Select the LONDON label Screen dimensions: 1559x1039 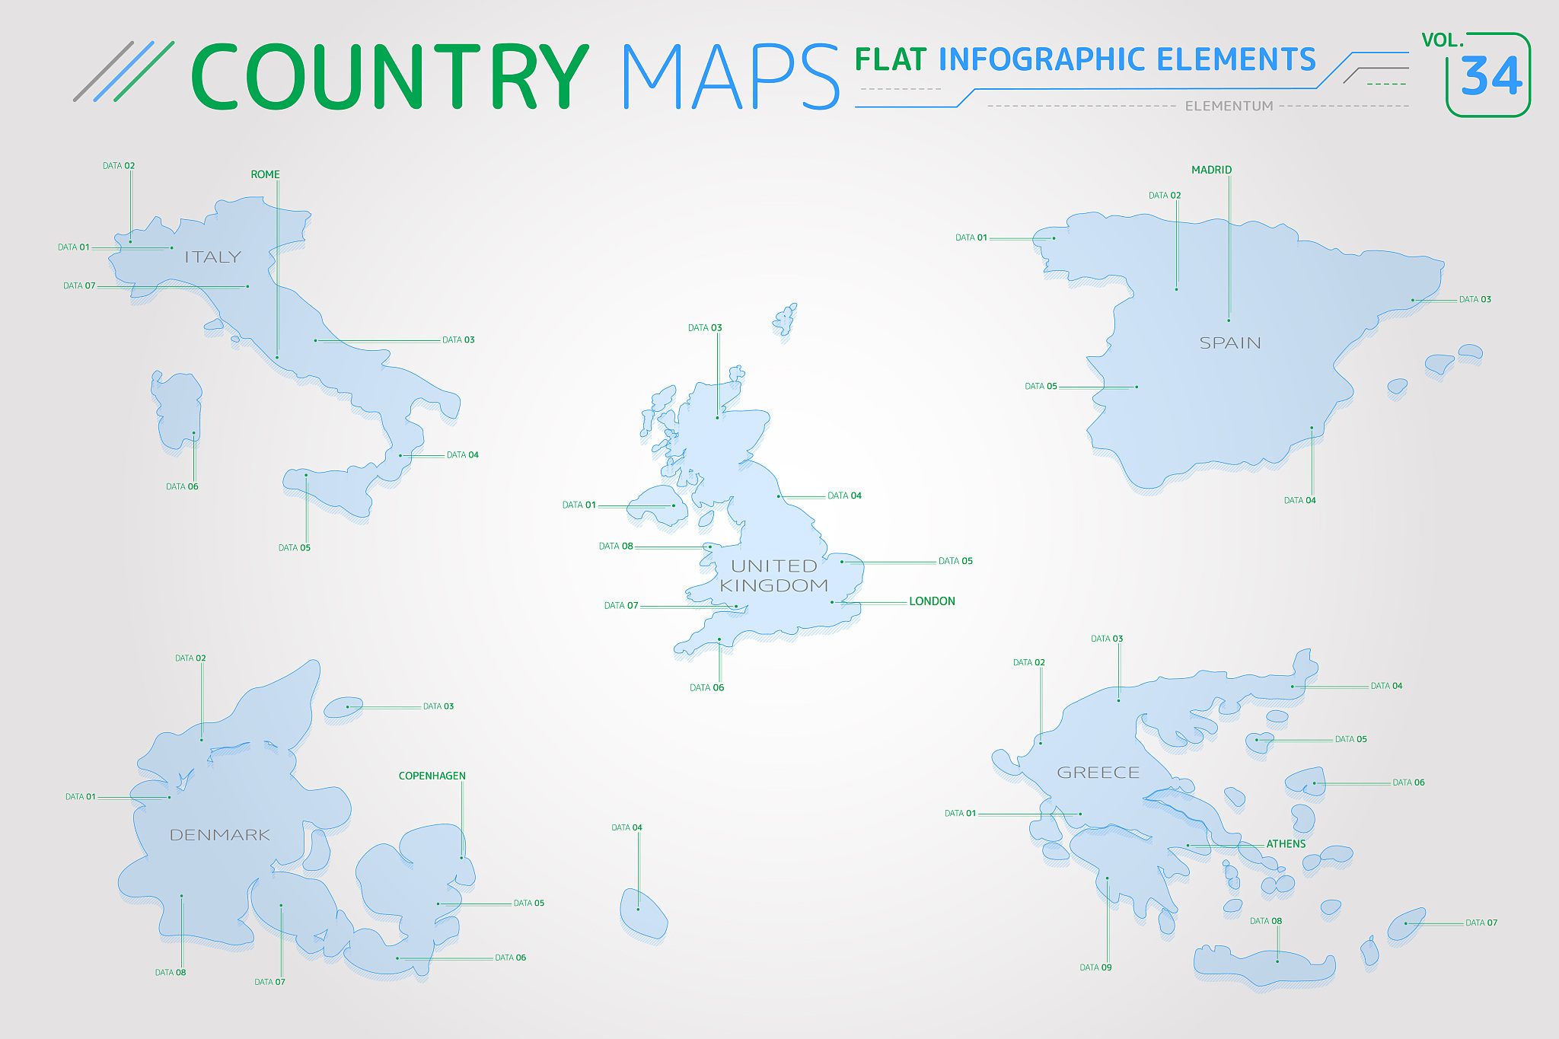pos(932,601)
